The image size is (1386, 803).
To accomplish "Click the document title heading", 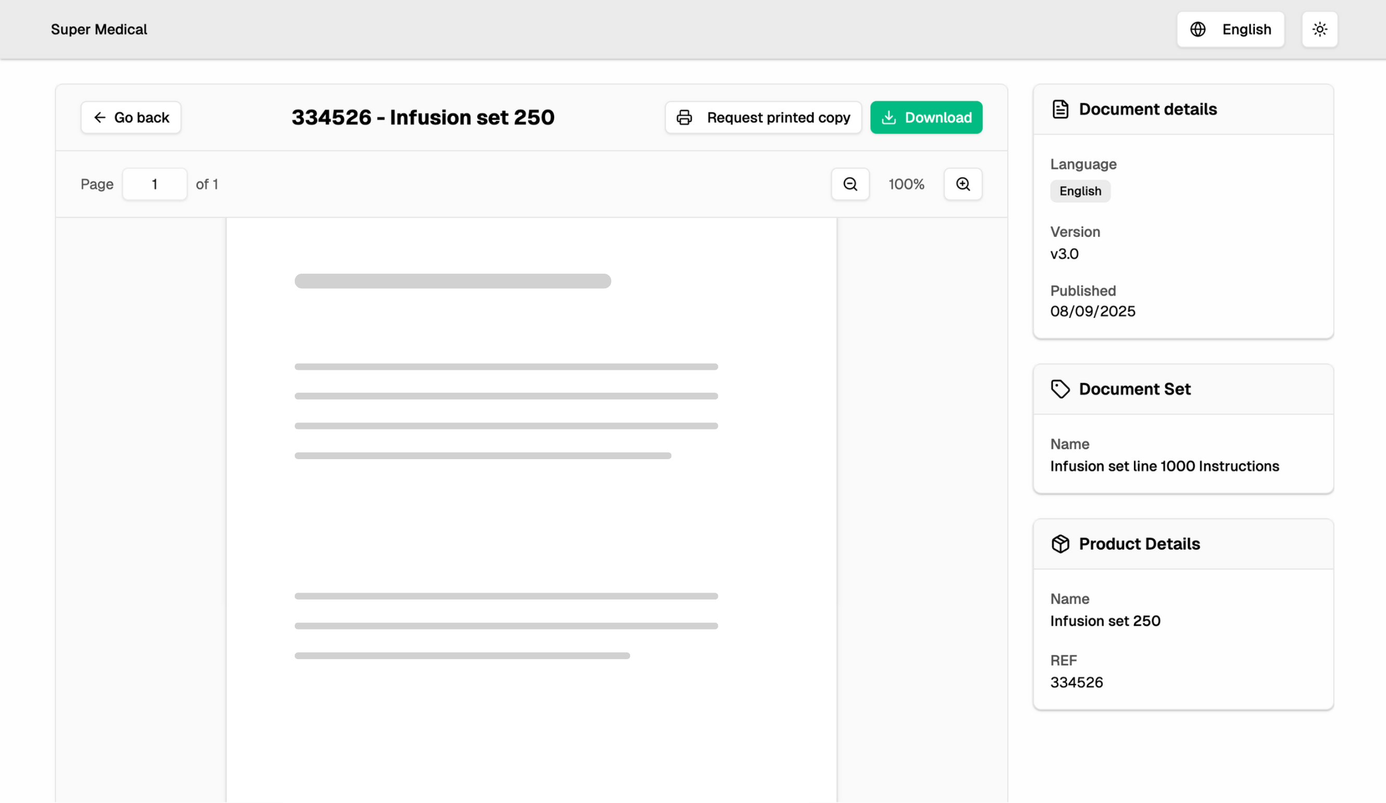I will pyautogui.click(x=422, y=117).
